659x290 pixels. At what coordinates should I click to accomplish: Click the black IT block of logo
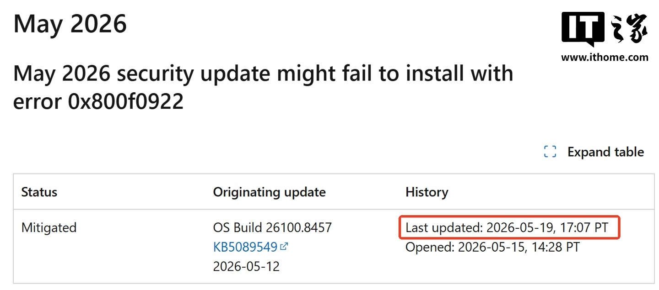[583, 30]
